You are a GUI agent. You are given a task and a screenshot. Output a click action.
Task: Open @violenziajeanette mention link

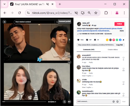click(x=90, y=31)
